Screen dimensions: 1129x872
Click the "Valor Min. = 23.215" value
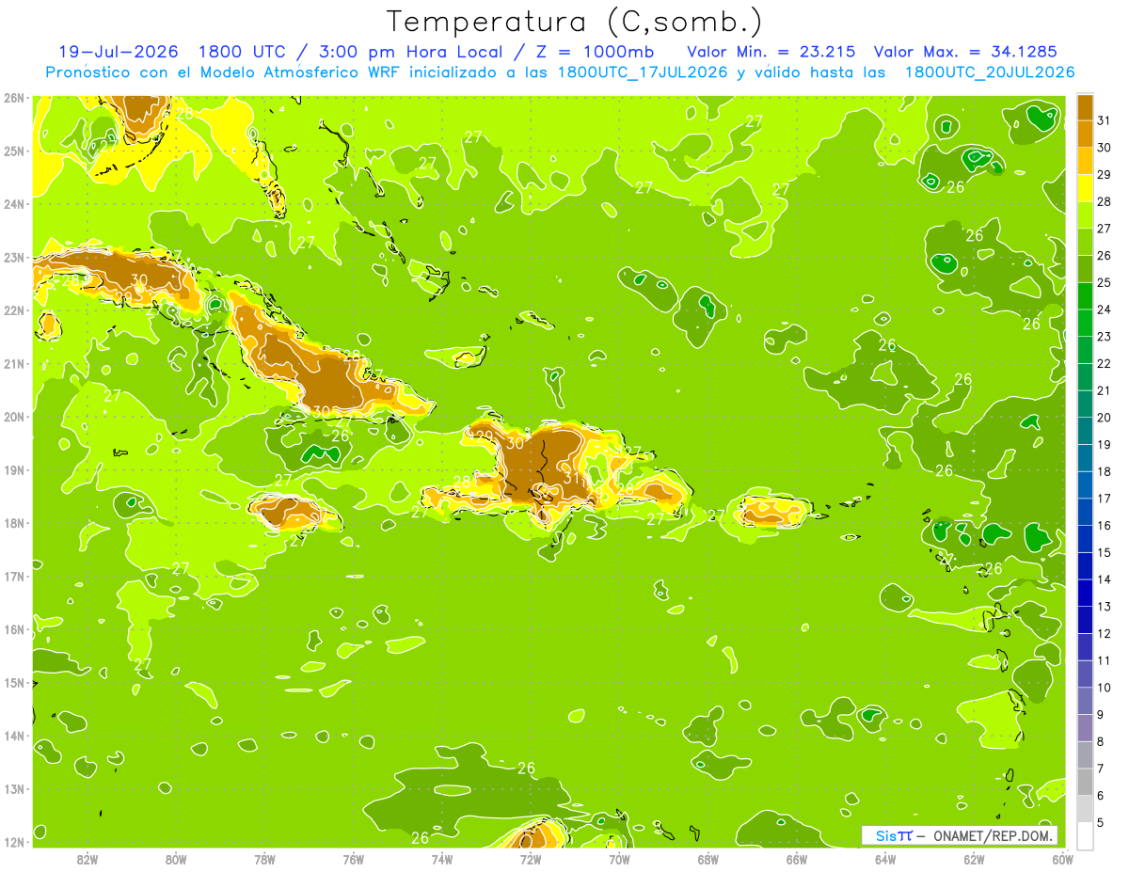coord(771,52)
